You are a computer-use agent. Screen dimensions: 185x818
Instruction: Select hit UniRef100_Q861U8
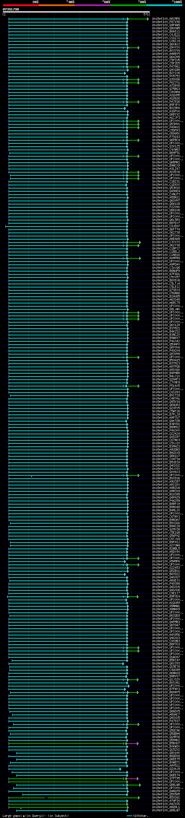166,210
